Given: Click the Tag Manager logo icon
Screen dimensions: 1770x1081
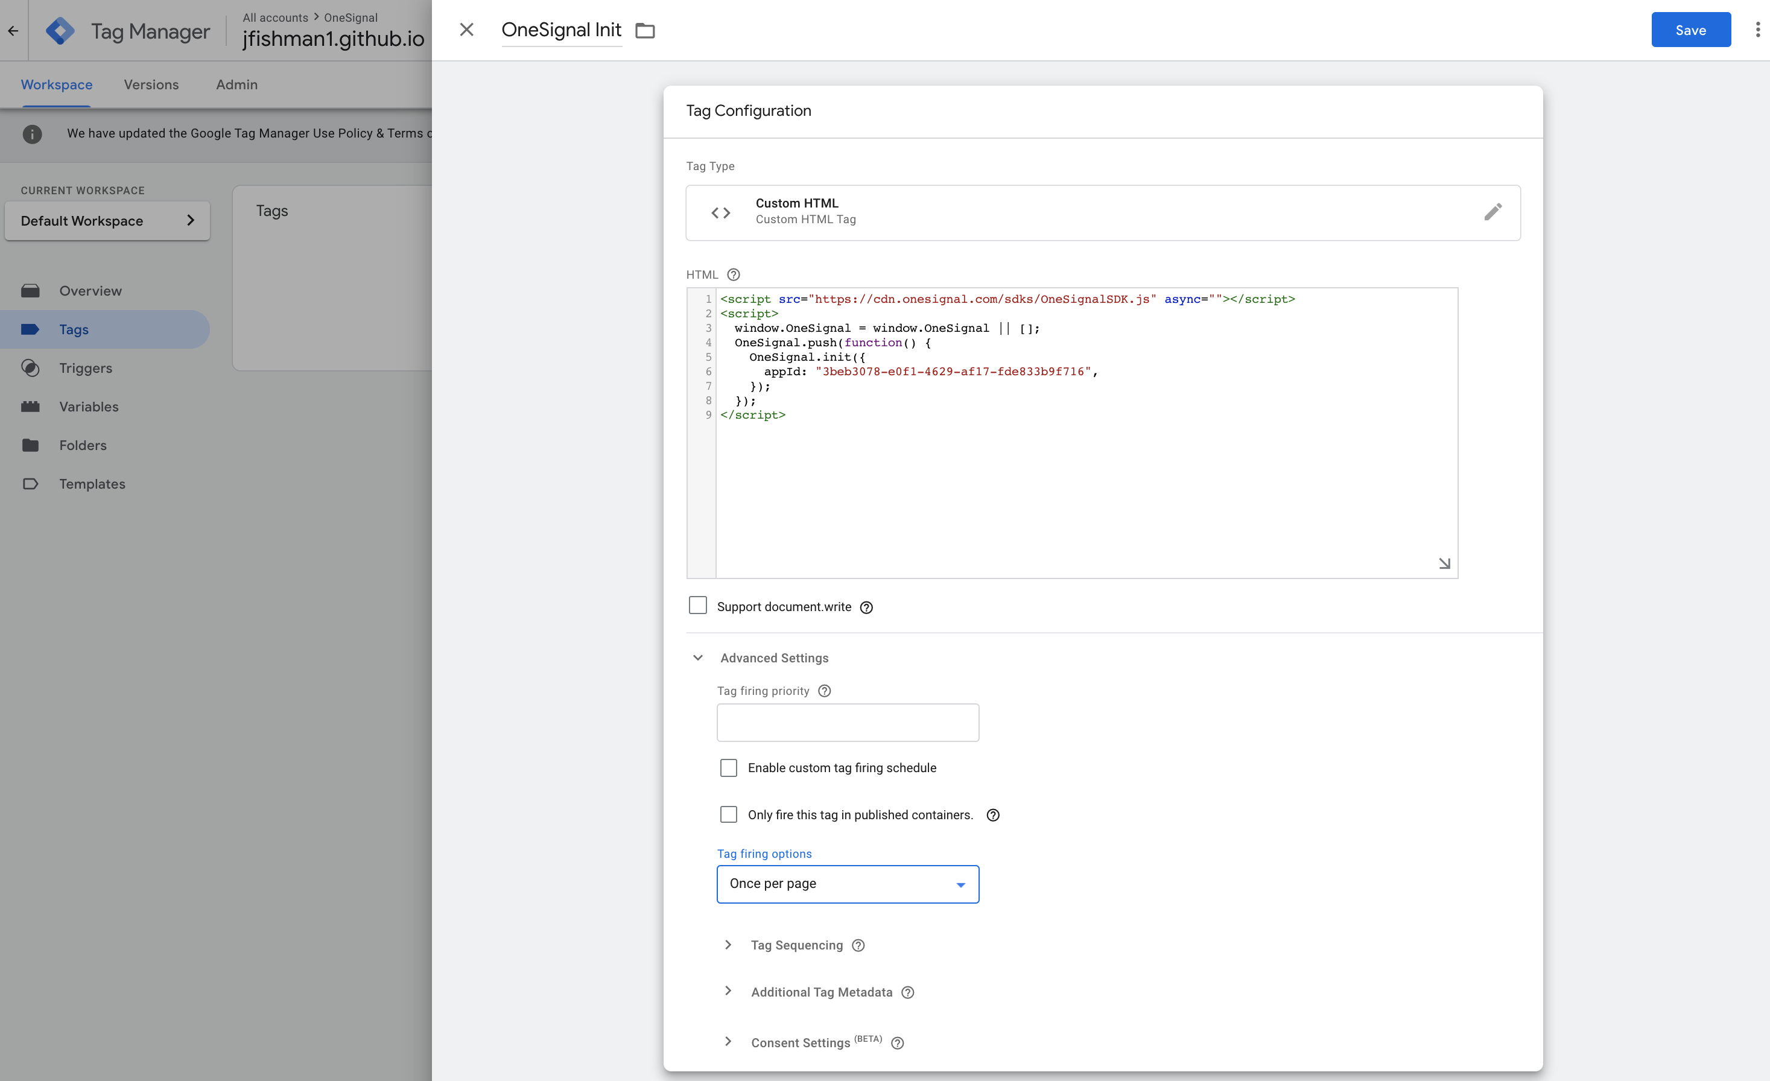Looking at the screenshot, I should [x=60, y=31].
